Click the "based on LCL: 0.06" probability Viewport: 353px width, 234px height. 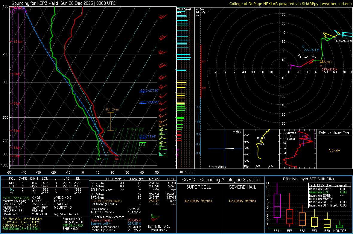(328, 192)
